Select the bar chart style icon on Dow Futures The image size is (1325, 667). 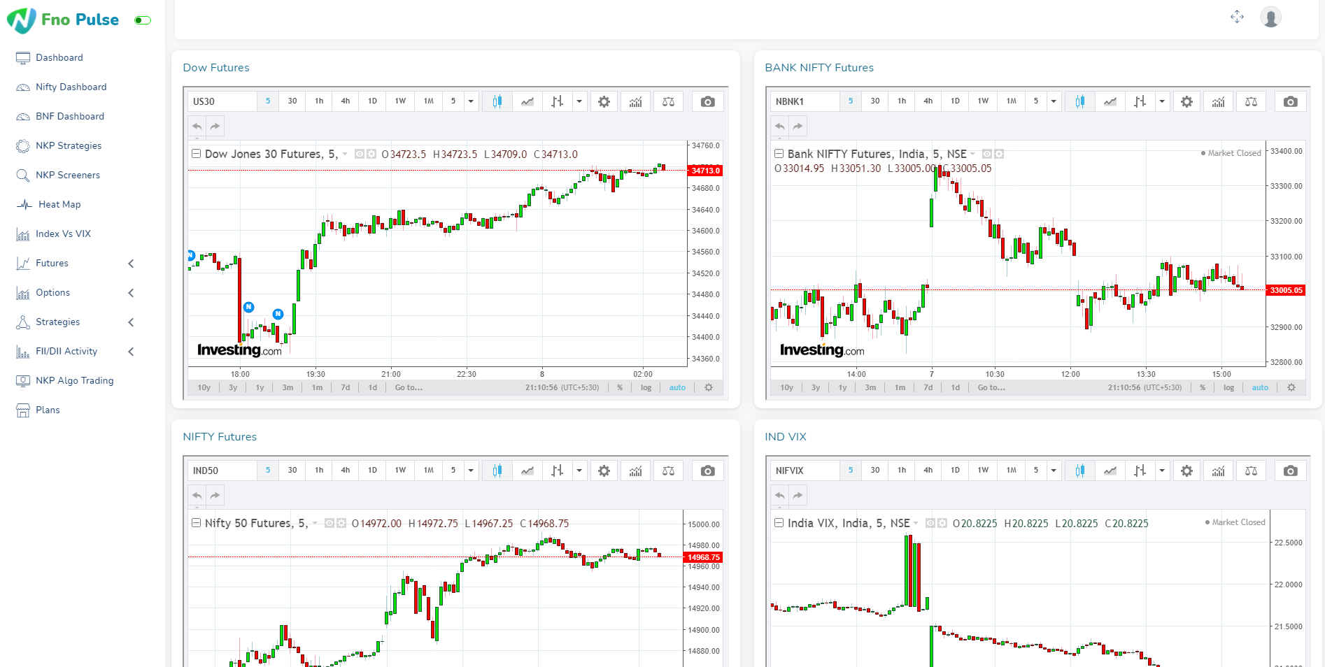coord(557,101)
